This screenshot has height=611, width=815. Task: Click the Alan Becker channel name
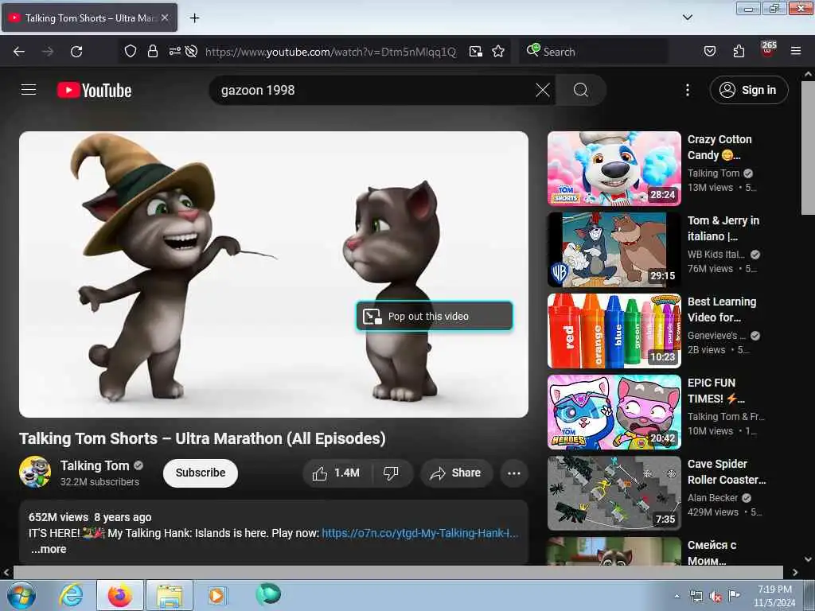[x=712, y=498]
